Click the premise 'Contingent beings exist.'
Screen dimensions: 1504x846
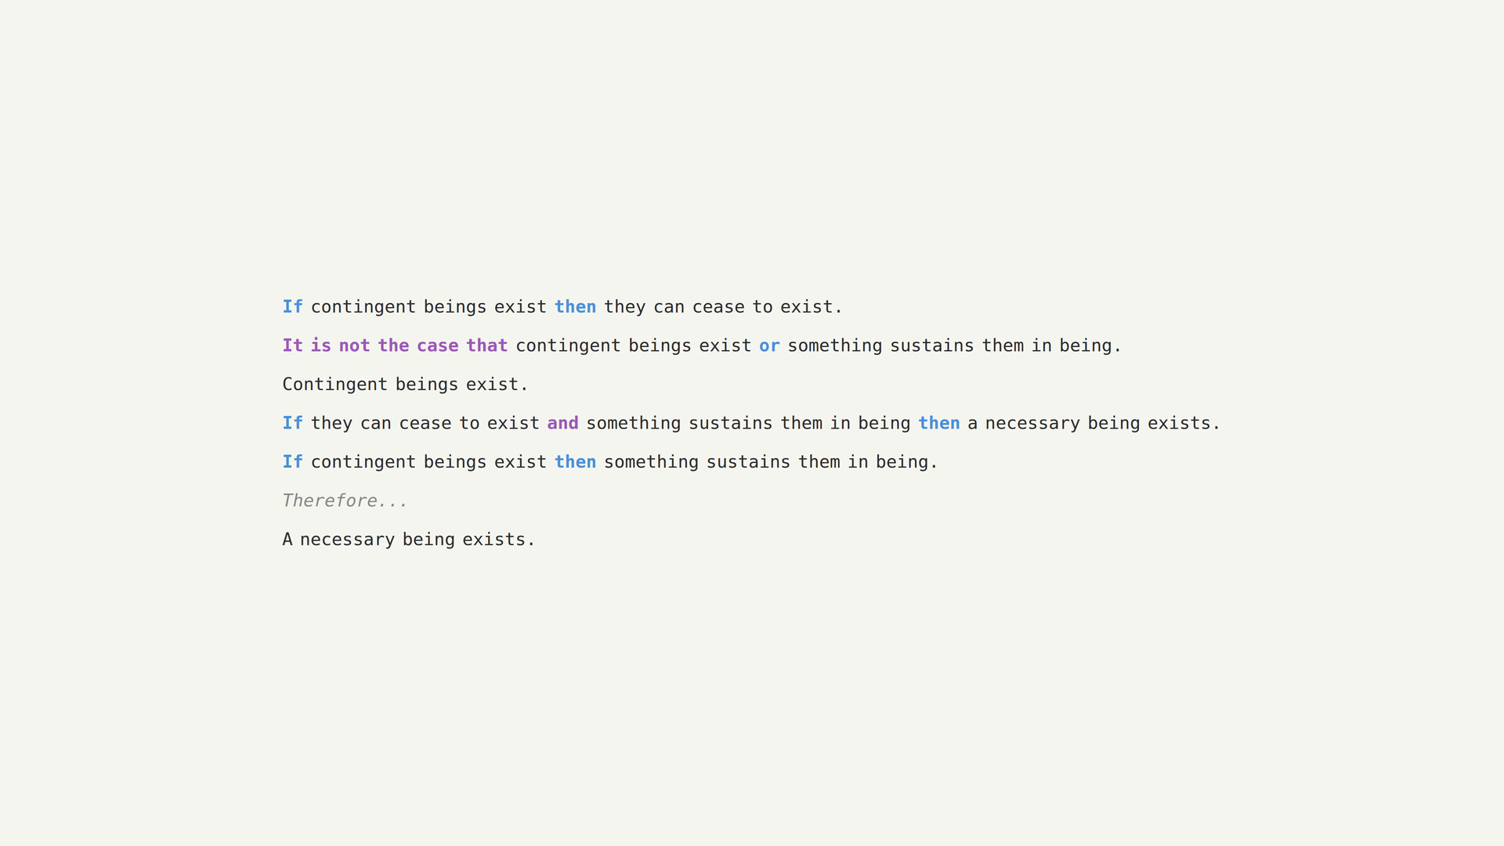click(405, 385)
